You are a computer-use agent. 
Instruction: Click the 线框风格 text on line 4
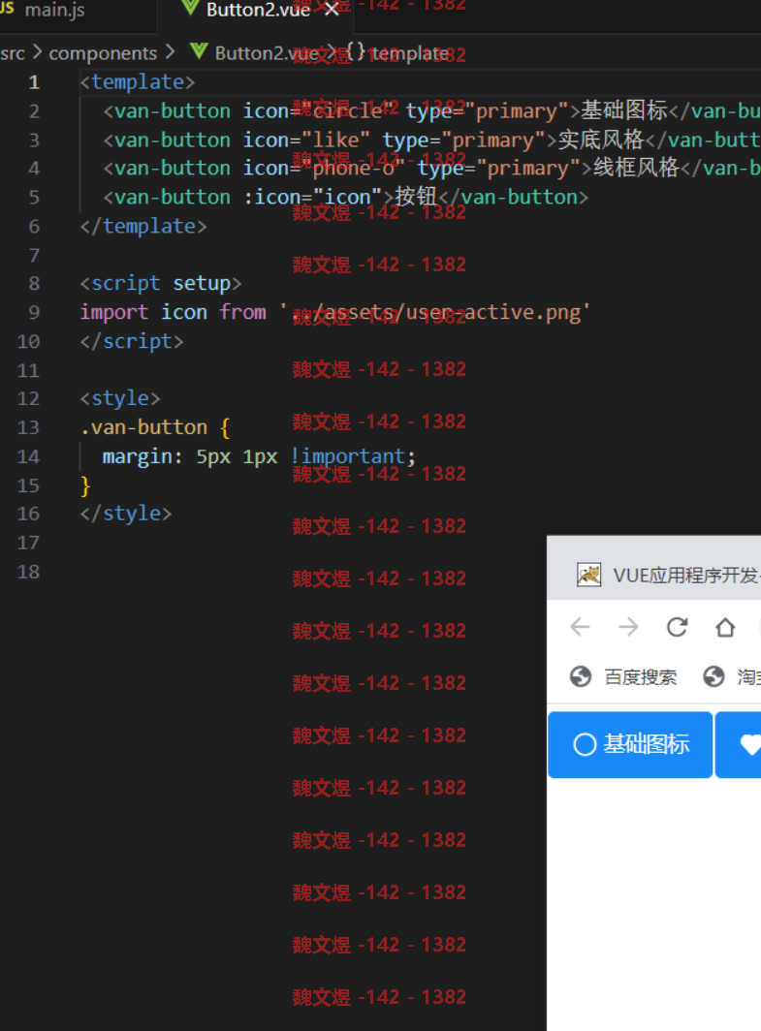click(x=636, y=169)
